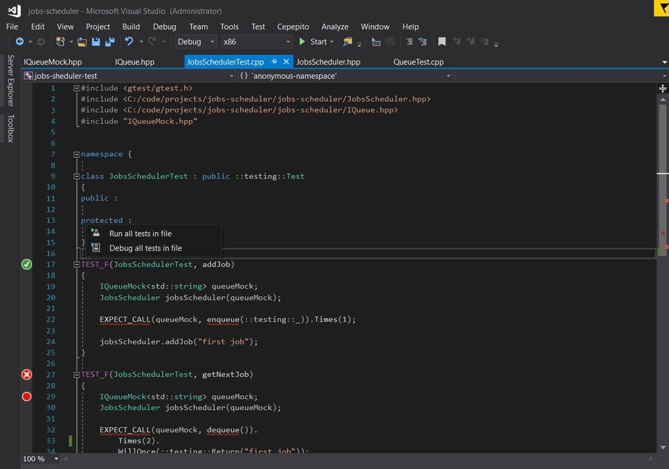Screen dimensions: 669x469
Task: Click the Open File folder icon
Action: (x=82, y=41)
